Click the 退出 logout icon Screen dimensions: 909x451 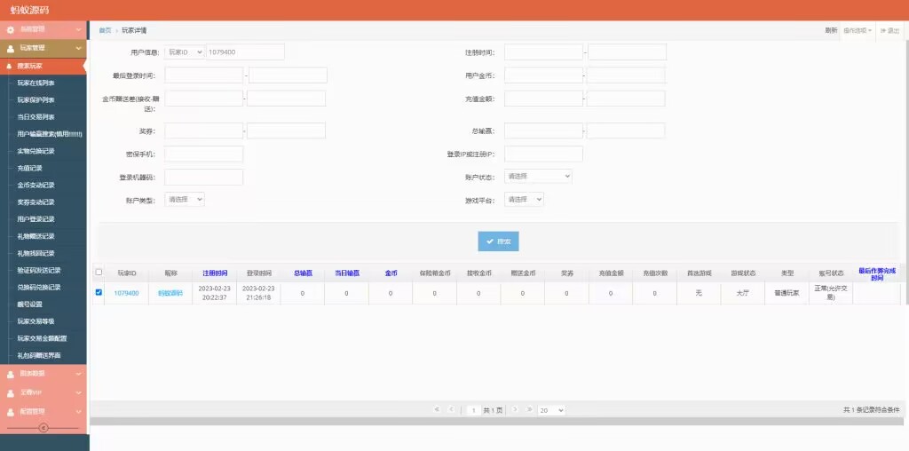coord(883,30)
